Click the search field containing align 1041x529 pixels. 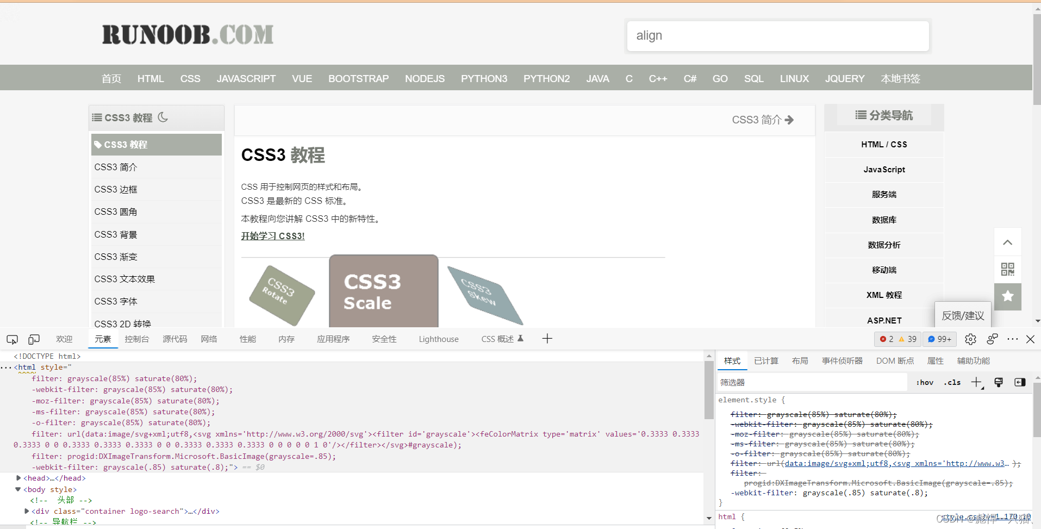(777, 36)
